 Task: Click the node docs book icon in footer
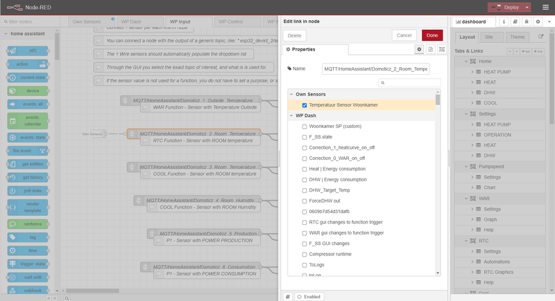288,297
